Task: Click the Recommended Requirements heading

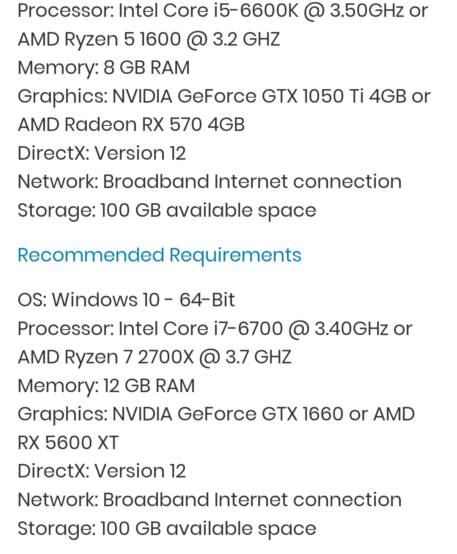Action: (x=160, y=255)
